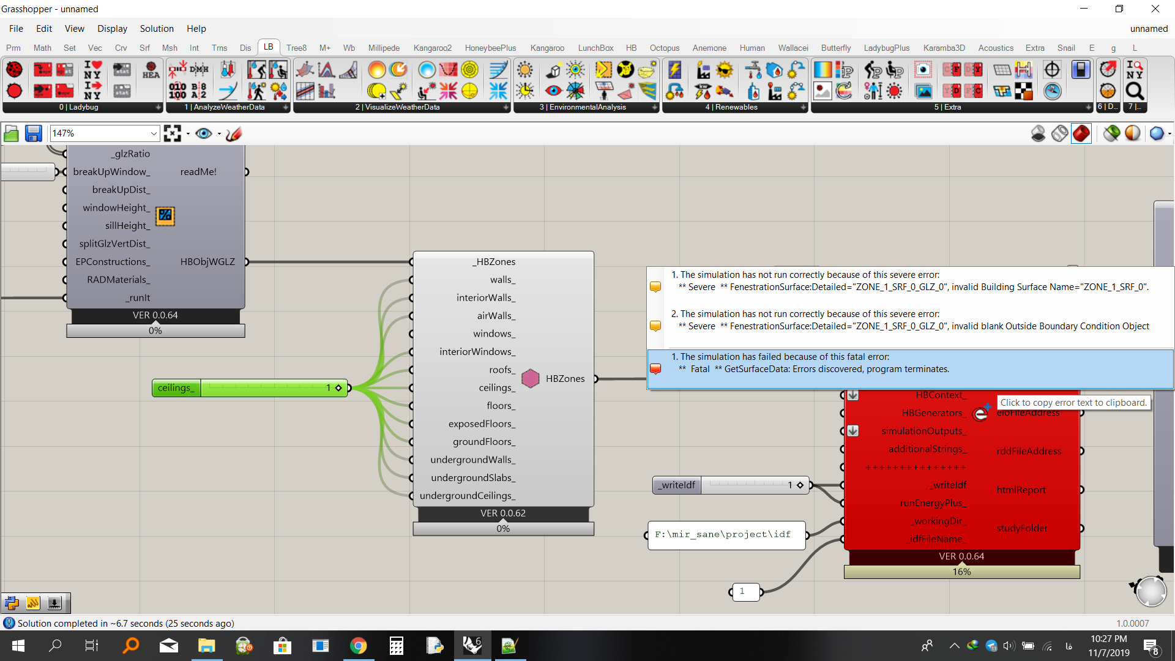Open a file with green folder icon
Viewport: 1175px width, 661px height.
tap(11, 133)
